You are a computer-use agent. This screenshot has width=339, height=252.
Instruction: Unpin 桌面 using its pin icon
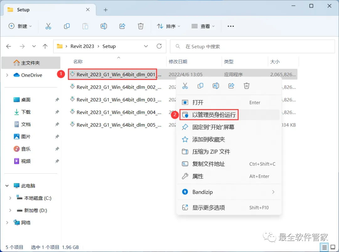[x=57, y=100]
